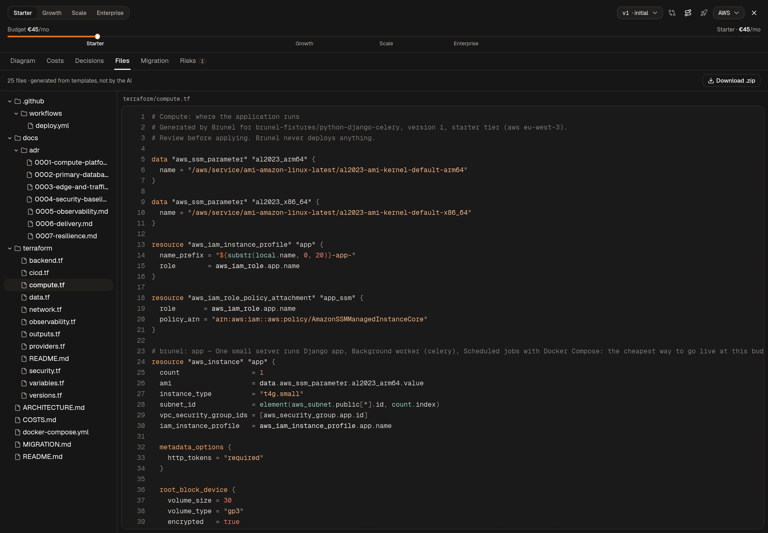The width and height of the screenshot is (768, 533).
Task: Click the Enterprise label on budget slider
Action: tap(466, 43)
